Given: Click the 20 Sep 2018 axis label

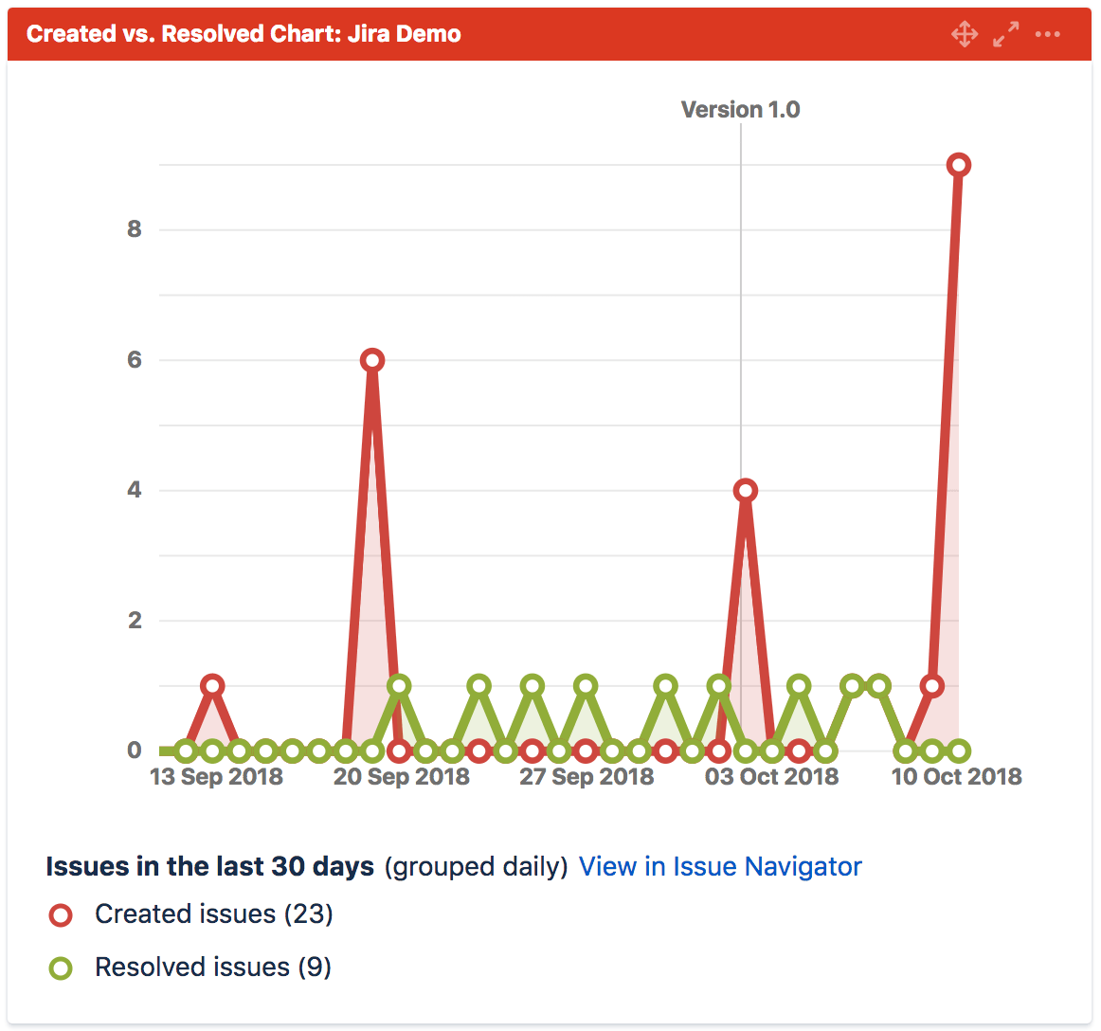Looking at the screenshot, I should coord(401,776).
